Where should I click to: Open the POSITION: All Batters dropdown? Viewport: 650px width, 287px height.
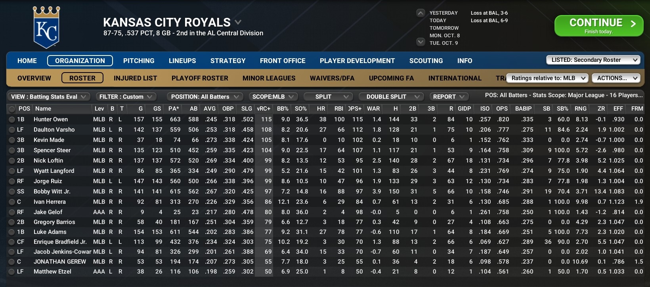(x=205, y=97)
